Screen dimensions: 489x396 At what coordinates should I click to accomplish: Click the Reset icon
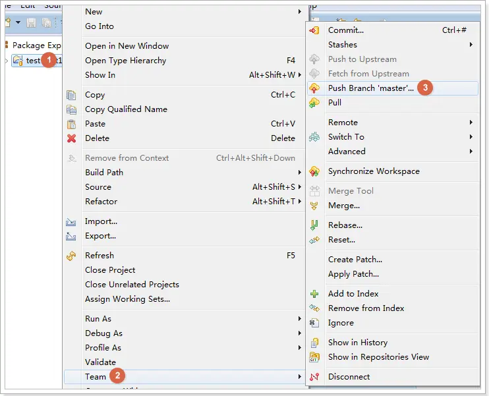coord(314,240)
